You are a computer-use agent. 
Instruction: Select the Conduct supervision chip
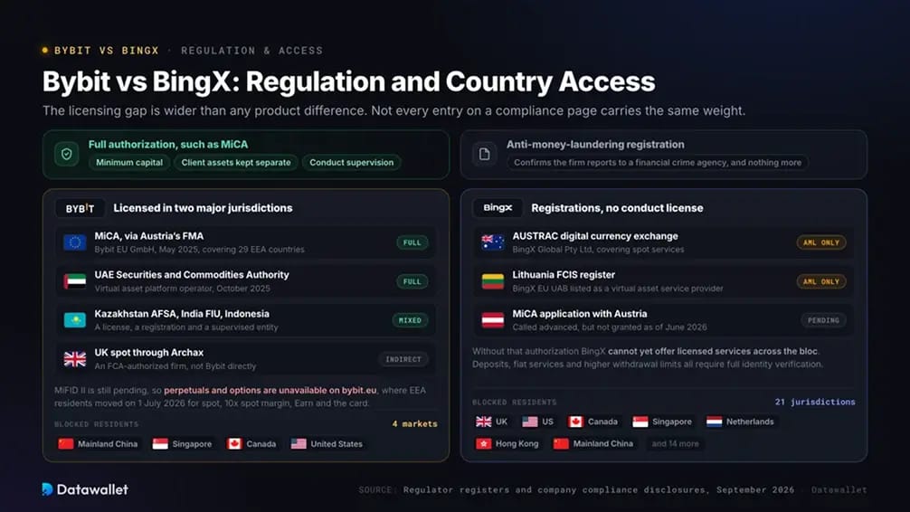[x=351, y=163]
